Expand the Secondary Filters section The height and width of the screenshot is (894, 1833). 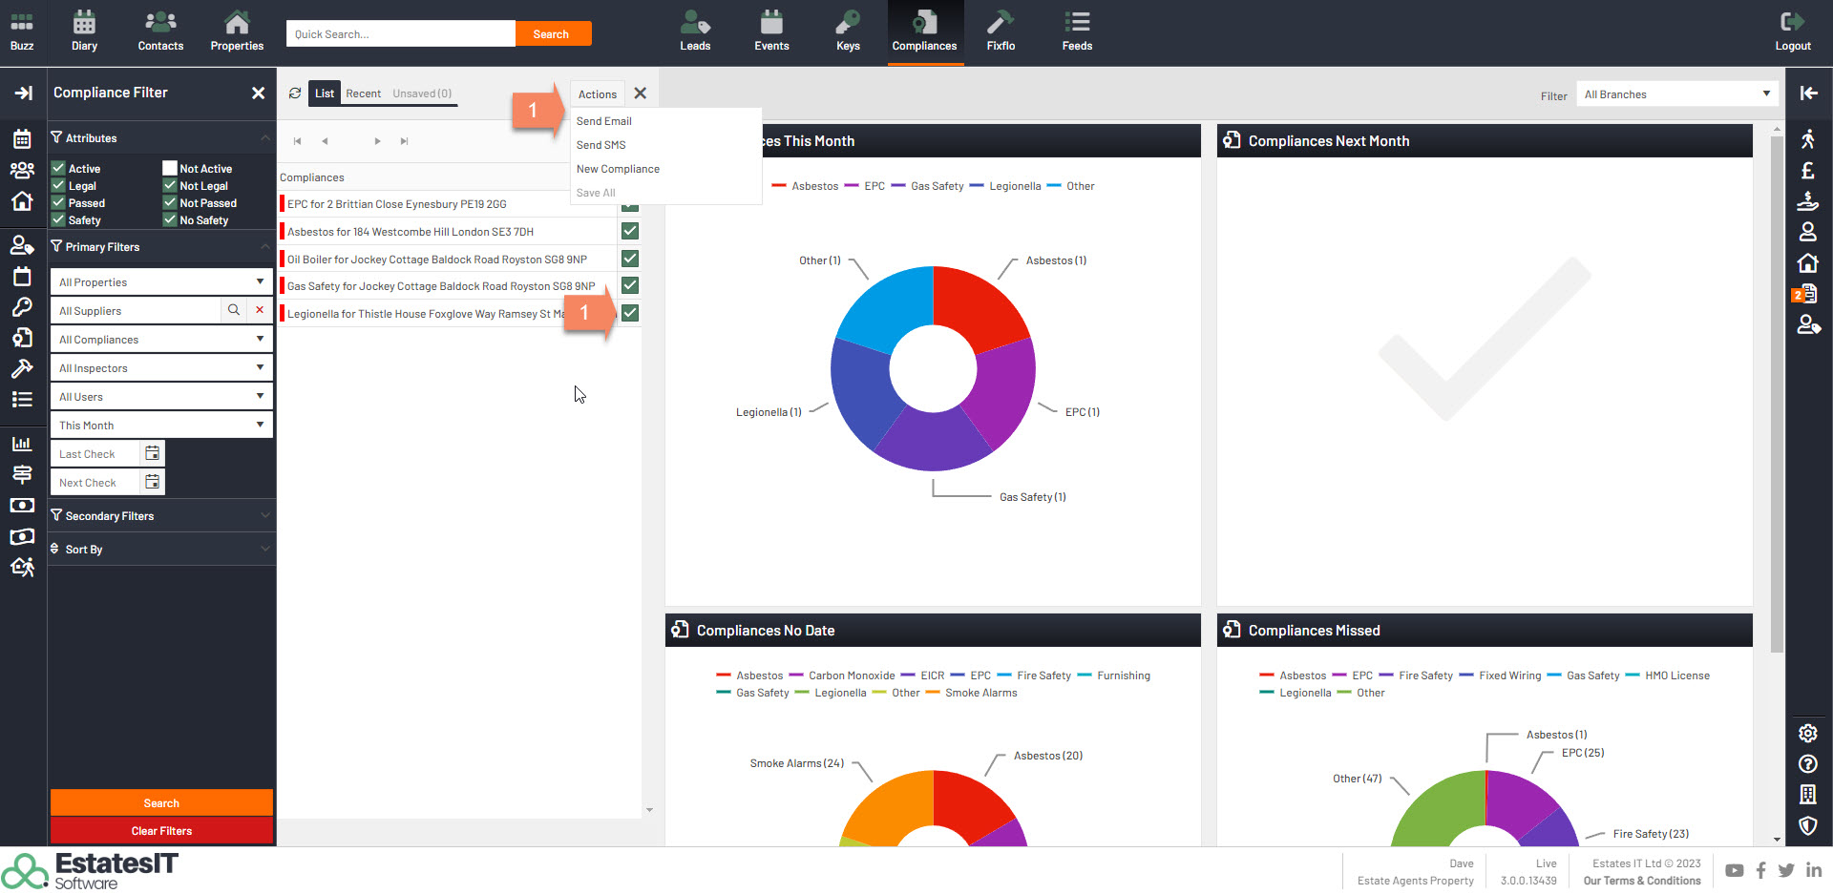(160, 516)
